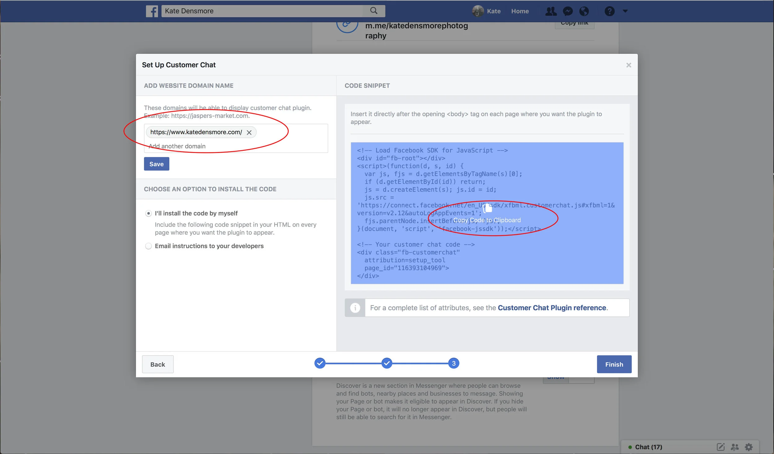Open Kate profile link in top bar
This screenshot has height=454, width=774.
494,11
